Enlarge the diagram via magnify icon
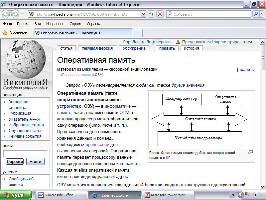Viewport: 266px width, 200px height. click(250, 152)
